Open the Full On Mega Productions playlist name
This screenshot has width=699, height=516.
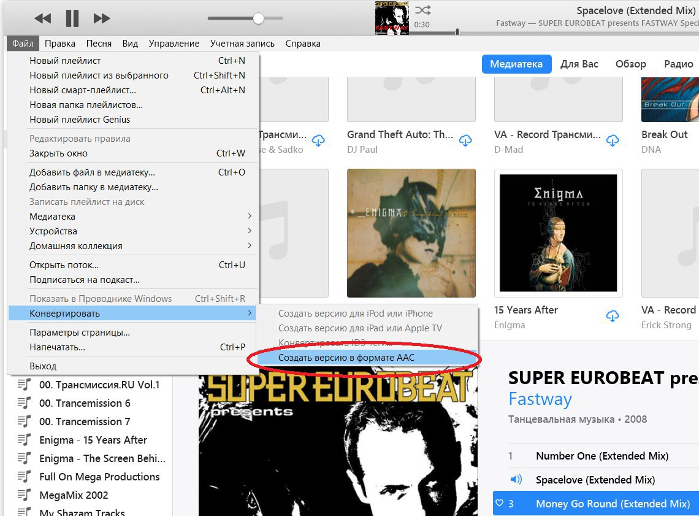[x=99, y=476]
